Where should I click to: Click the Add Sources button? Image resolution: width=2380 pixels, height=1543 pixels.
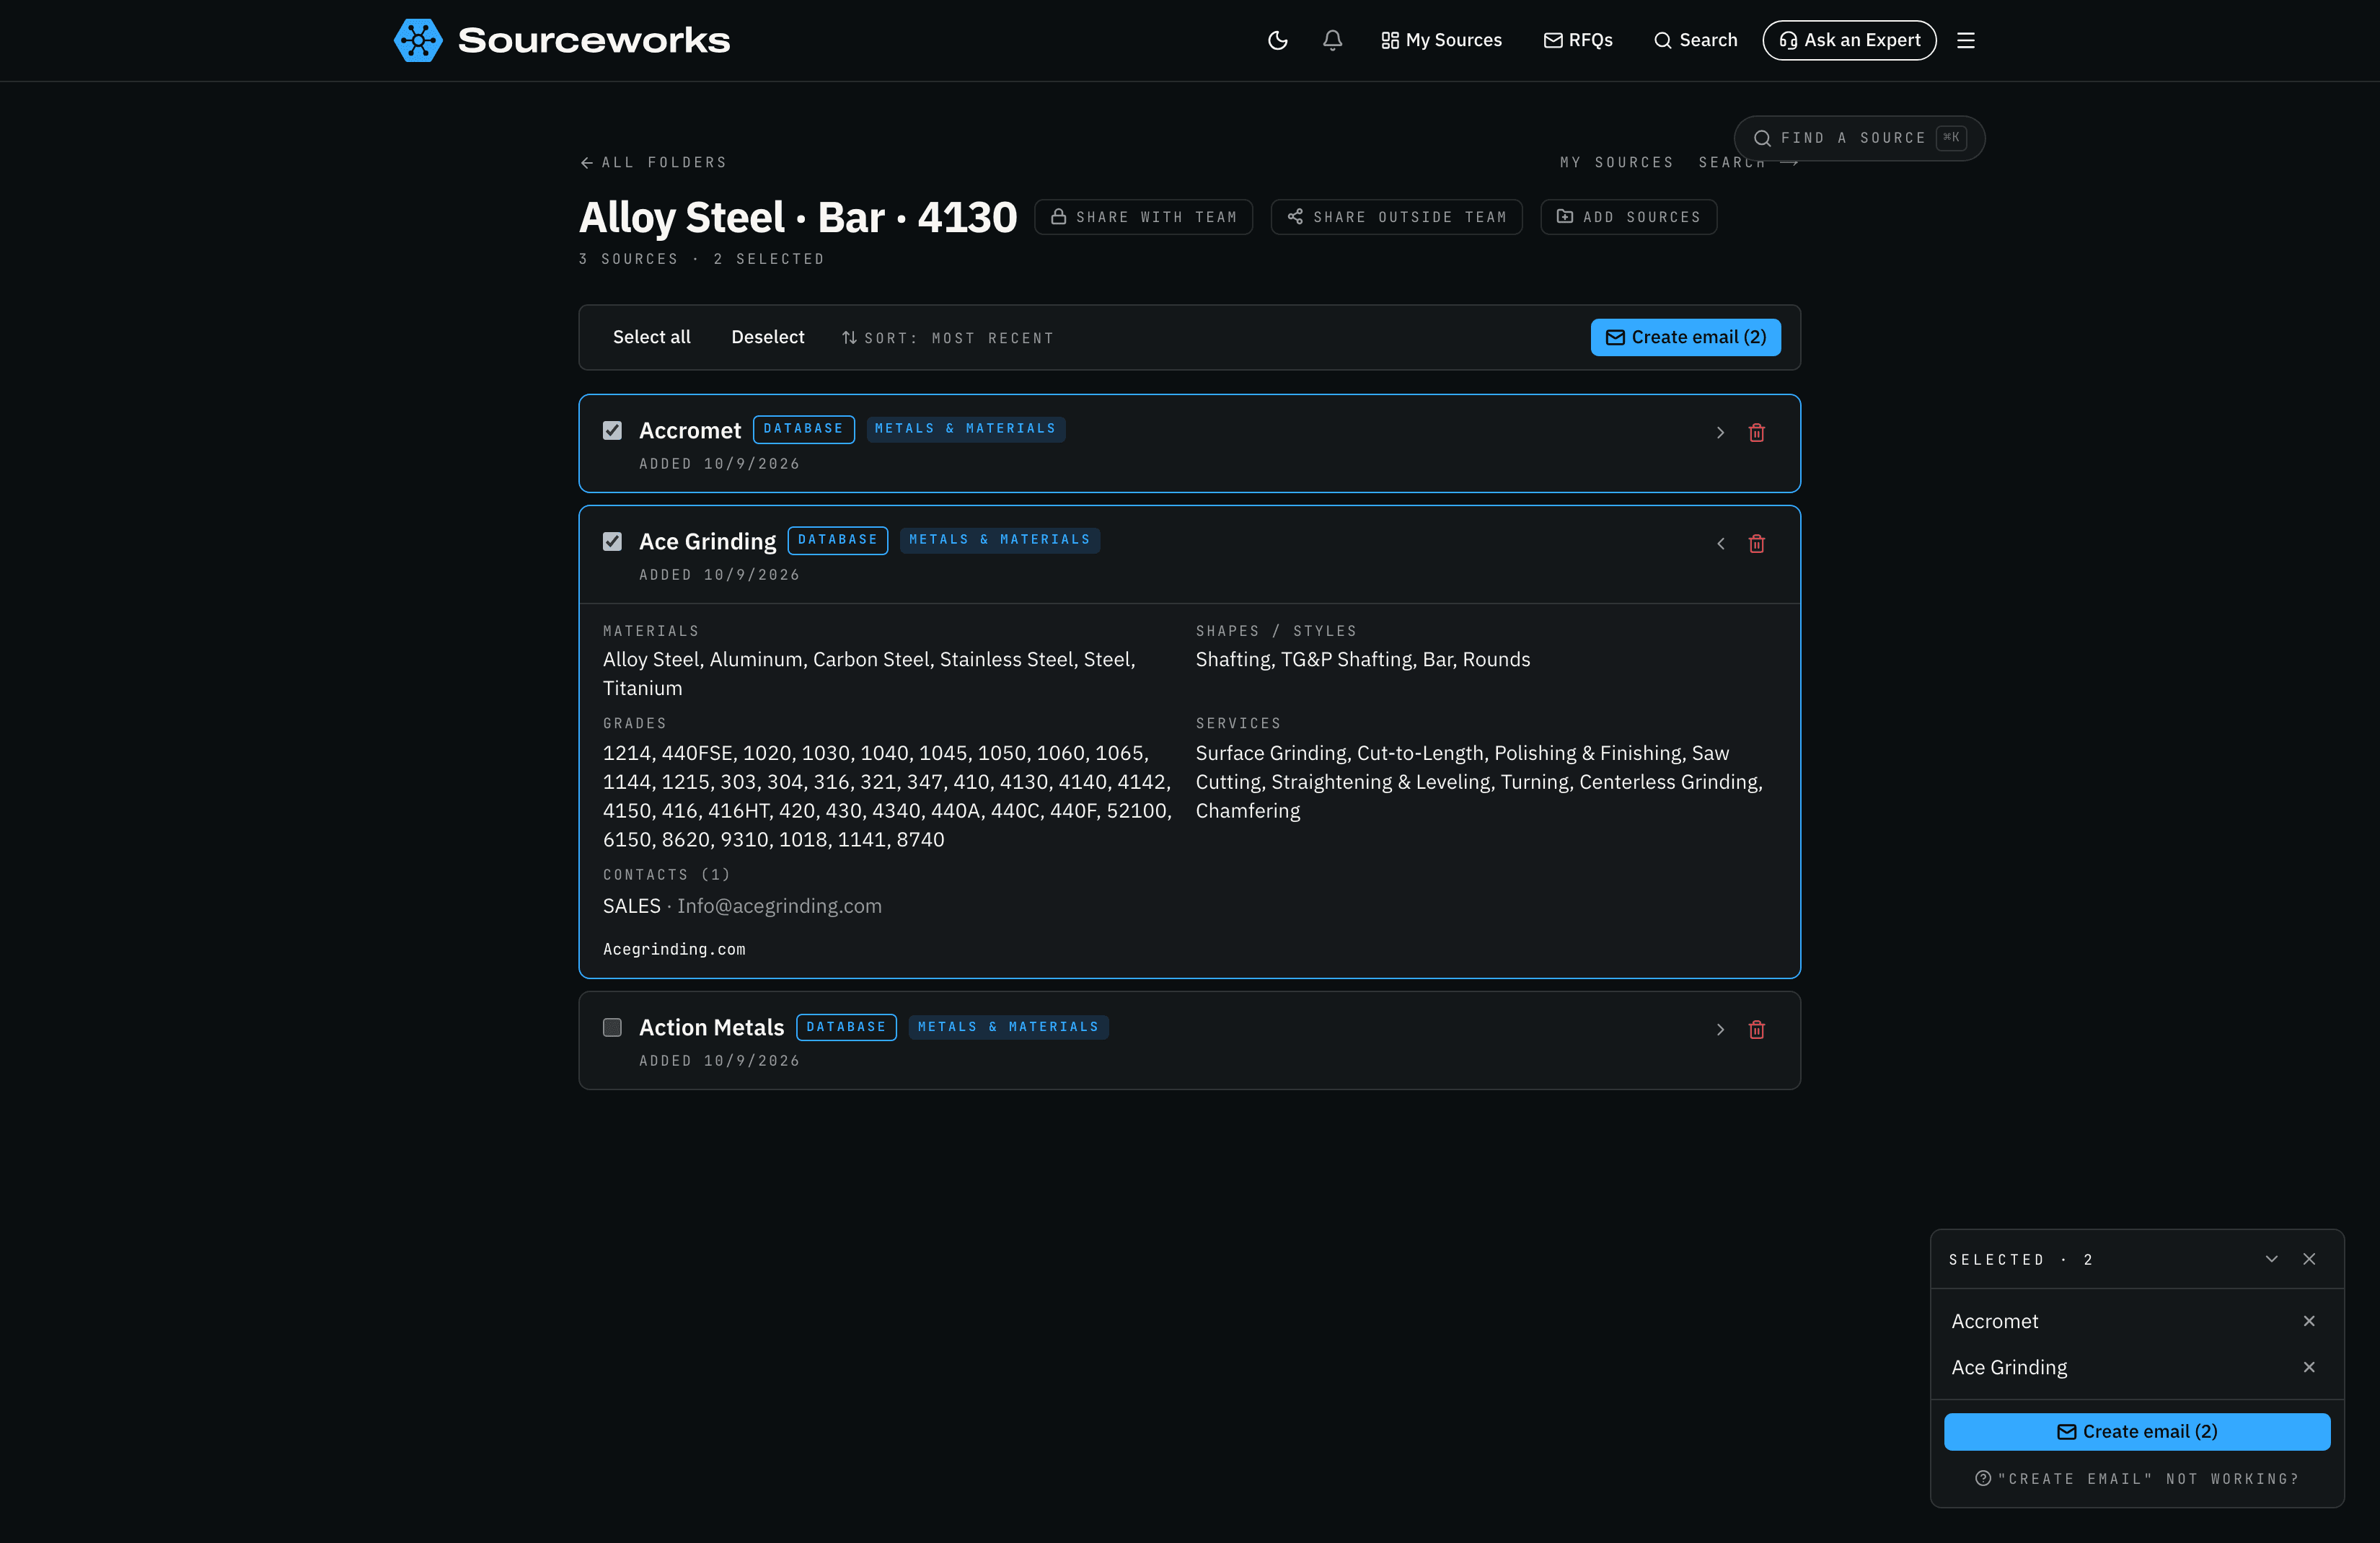[1628, 217]
